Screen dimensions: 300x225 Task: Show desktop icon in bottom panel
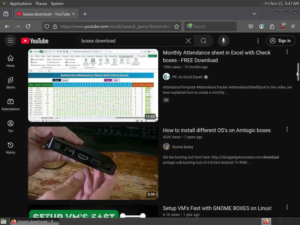(4, 221)
